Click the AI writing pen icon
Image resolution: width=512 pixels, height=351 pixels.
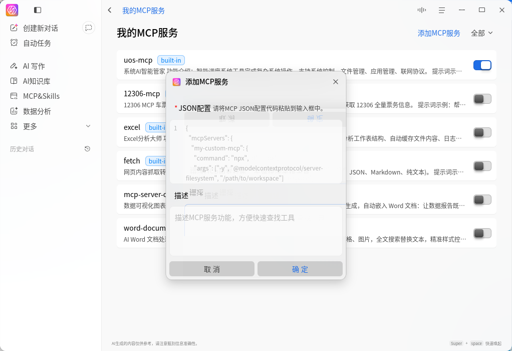click(x=14, y=66)
